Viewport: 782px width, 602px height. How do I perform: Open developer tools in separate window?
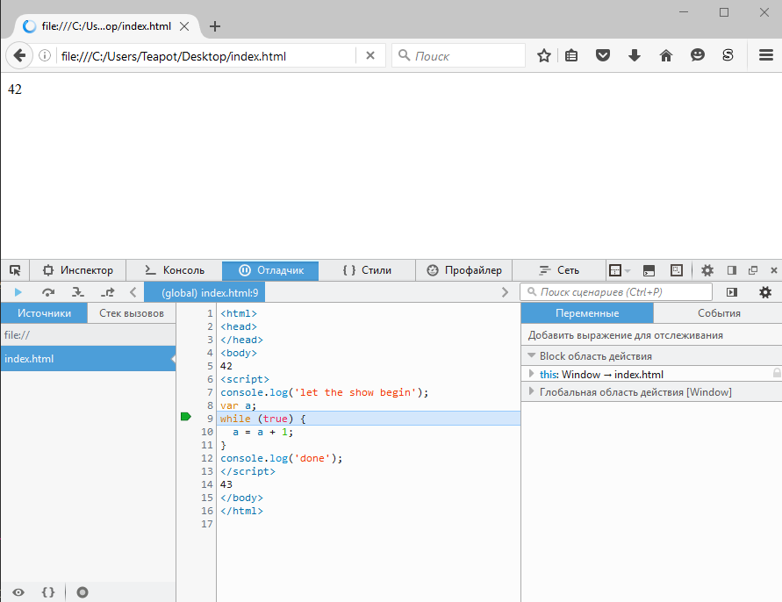(x=753, y=270)
